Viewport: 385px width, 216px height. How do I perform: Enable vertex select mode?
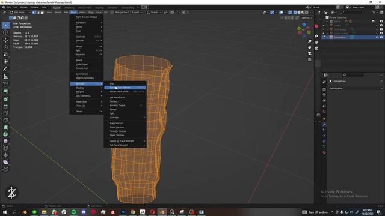click(34, 12)
